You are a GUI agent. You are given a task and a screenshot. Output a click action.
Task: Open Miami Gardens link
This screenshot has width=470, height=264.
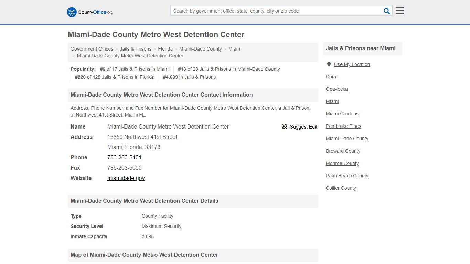342,114
